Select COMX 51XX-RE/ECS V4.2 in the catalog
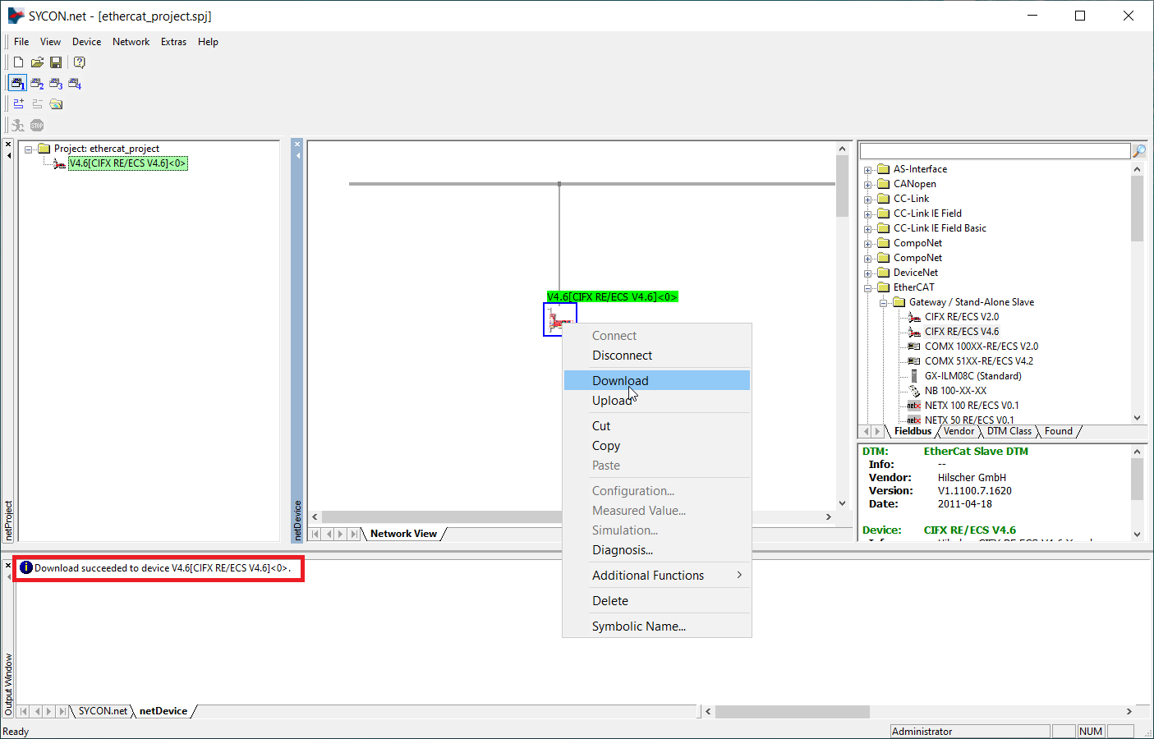The image size is (1154, 739). [x=978, y=361]
